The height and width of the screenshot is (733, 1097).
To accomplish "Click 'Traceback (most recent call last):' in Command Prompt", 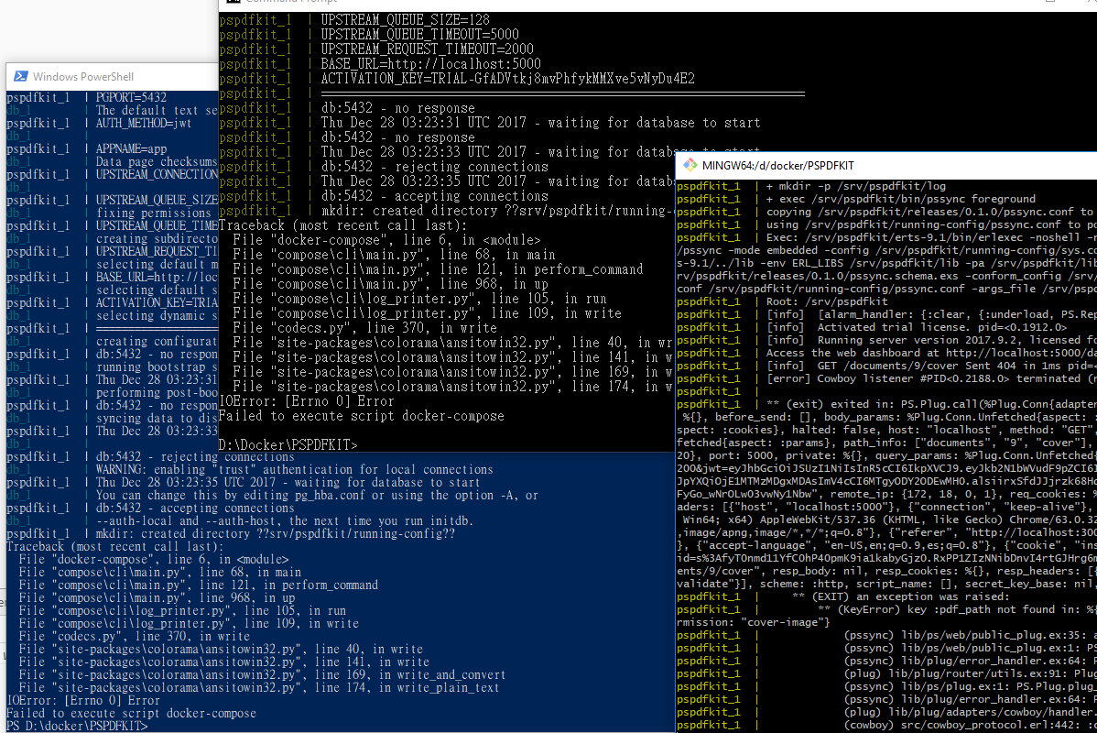I will pyautogui.click(x=343, y=226).
